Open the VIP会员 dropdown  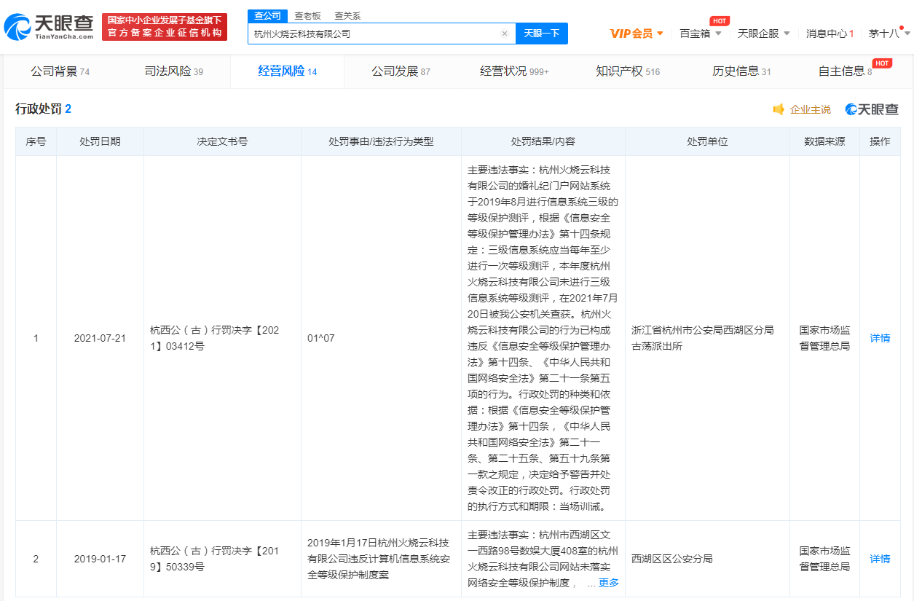(637, 34)
